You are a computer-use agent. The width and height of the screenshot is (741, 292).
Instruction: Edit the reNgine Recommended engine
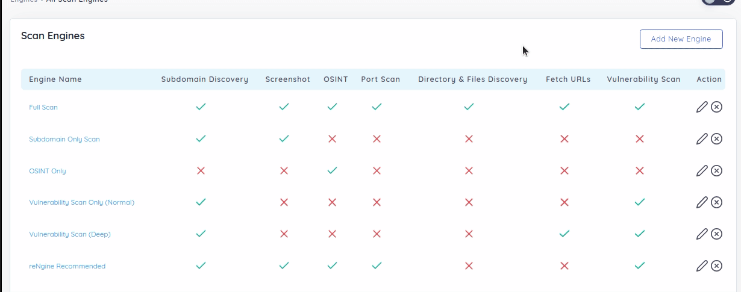pyautogui.click(x=702, y=266)
